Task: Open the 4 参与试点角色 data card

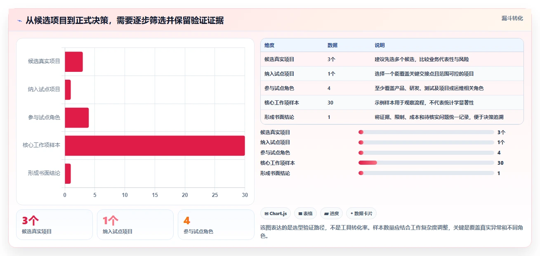Action: click(x=216, y=225)
